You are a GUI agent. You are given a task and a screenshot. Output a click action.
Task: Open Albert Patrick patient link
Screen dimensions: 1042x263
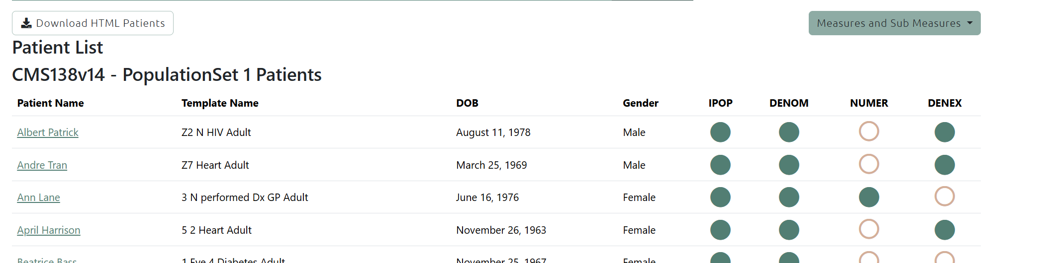[x=48, y=132]
